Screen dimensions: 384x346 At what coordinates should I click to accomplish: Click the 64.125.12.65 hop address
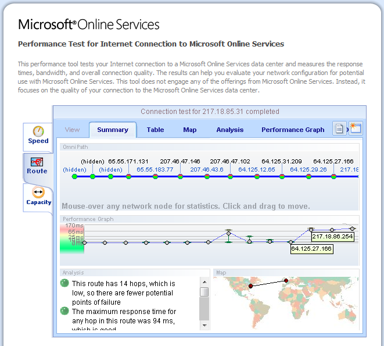pyautogui.click(x=256, y=170)
